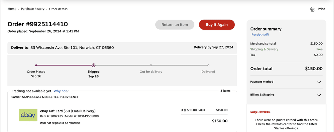Screen dimensions: 334x132
Task: Expand the Payment method section
Action: 286,82
